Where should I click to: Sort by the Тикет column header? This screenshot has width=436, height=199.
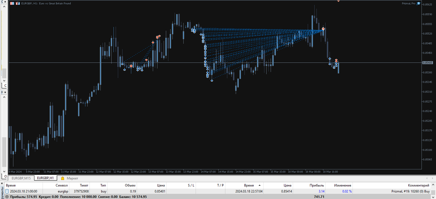coord(80,186)
